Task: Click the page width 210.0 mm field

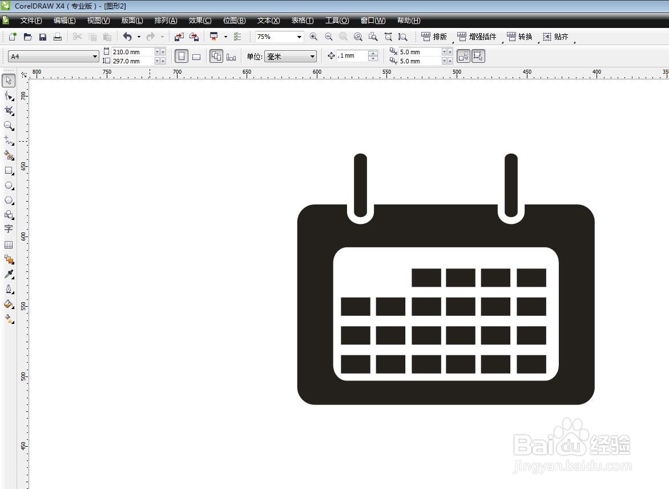Action: point(132,51)
